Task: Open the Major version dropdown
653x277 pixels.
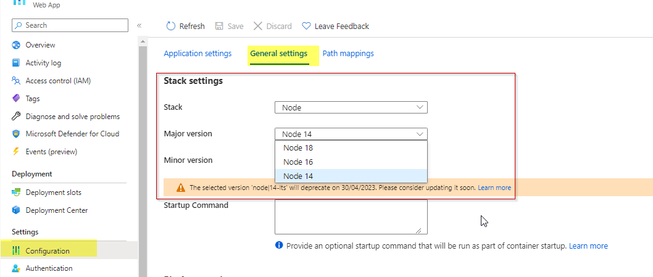Action: 351,134
